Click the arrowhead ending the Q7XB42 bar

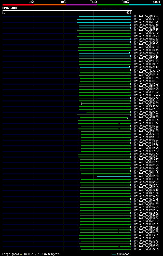(130, 67)
